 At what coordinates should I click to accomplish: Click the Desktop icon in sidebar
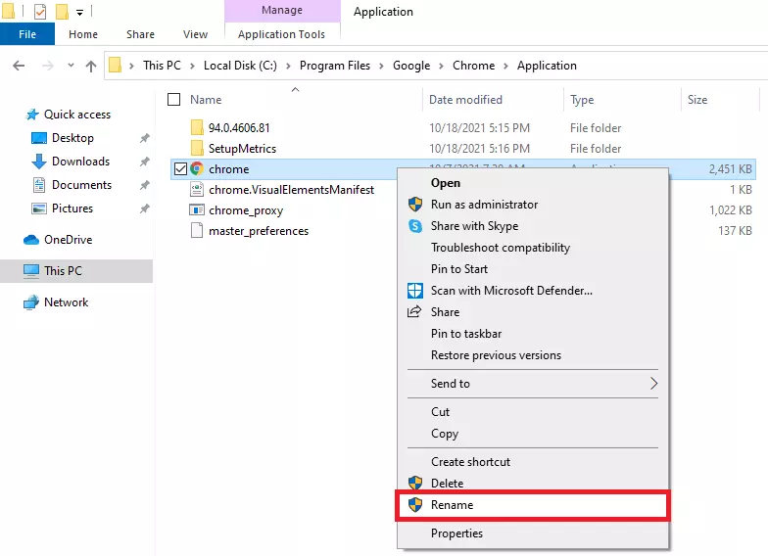pos(39,138)
